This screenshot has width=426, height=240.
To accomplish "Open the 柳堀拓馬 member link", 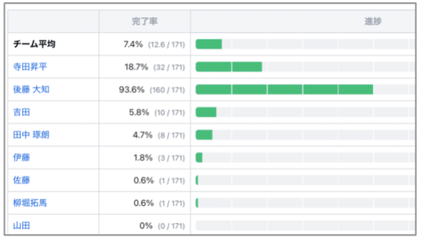I will coord(30,203).
